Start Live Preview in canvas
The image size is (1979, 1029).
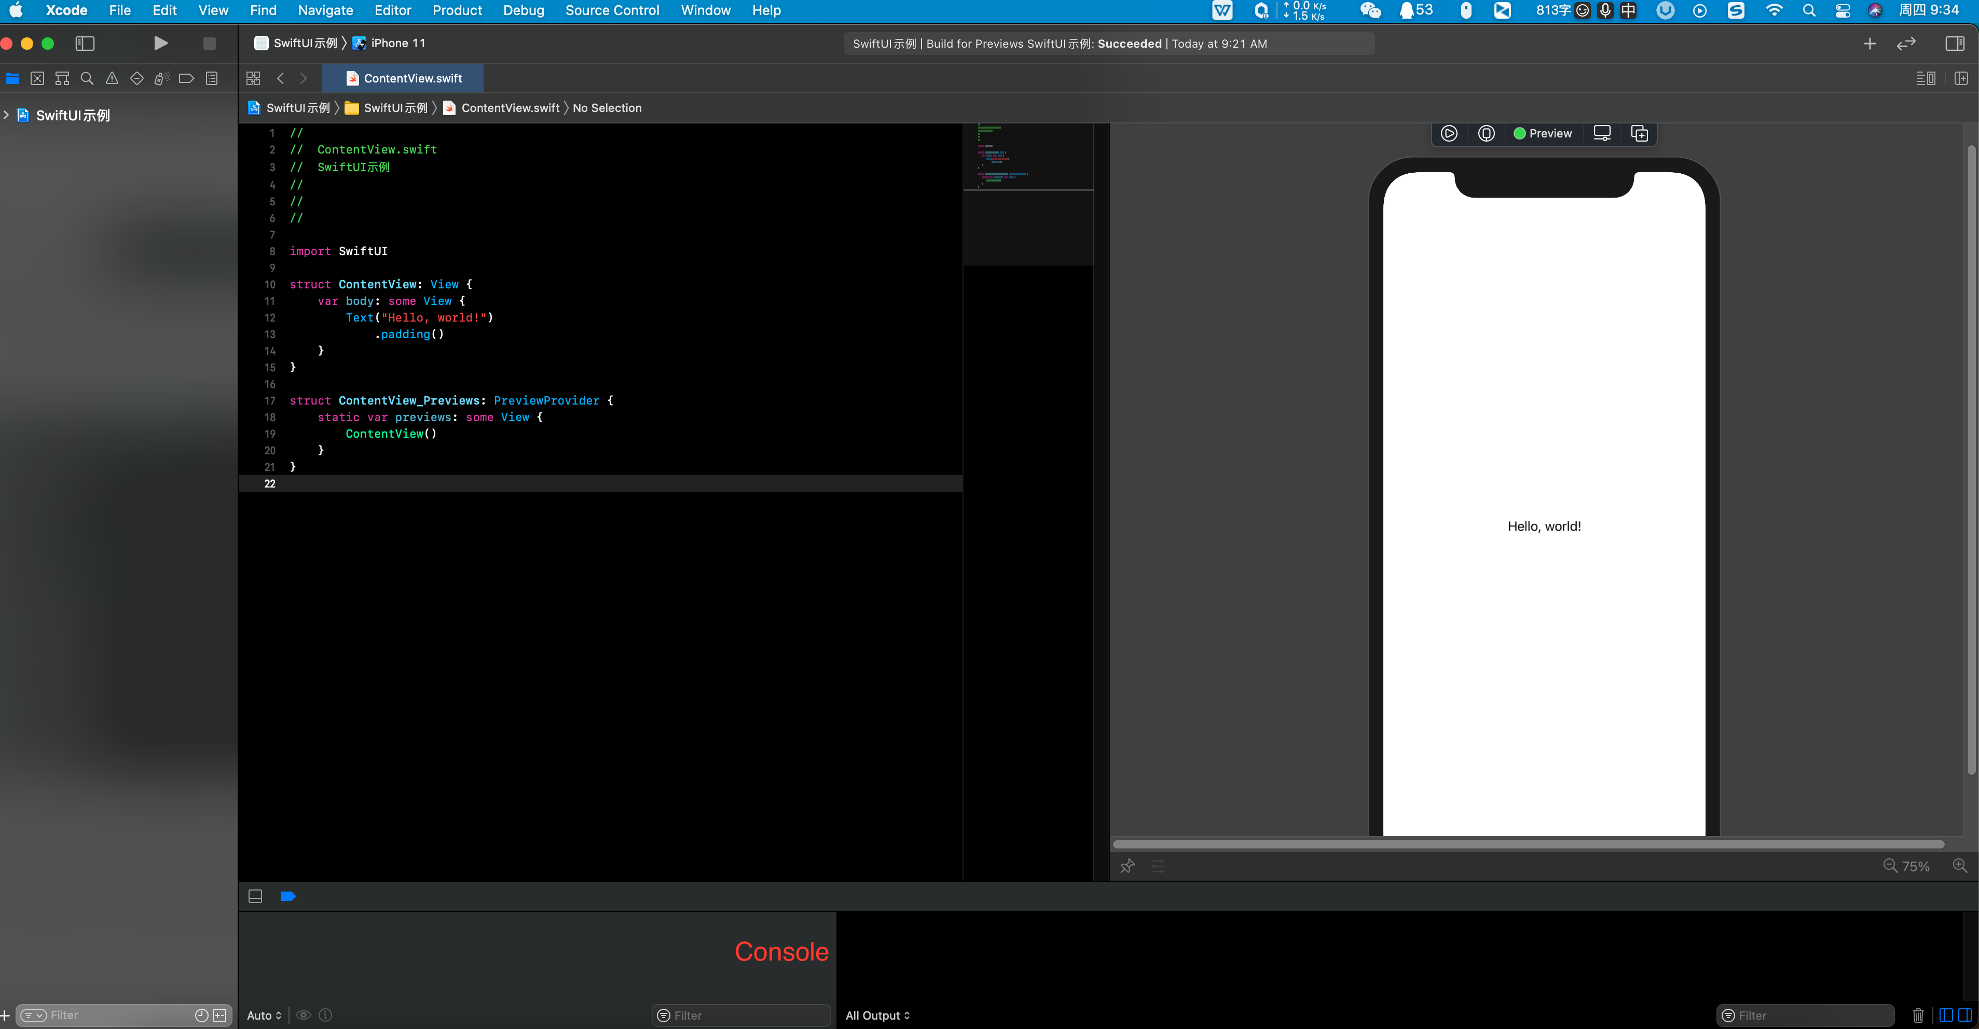(1449, 134)
